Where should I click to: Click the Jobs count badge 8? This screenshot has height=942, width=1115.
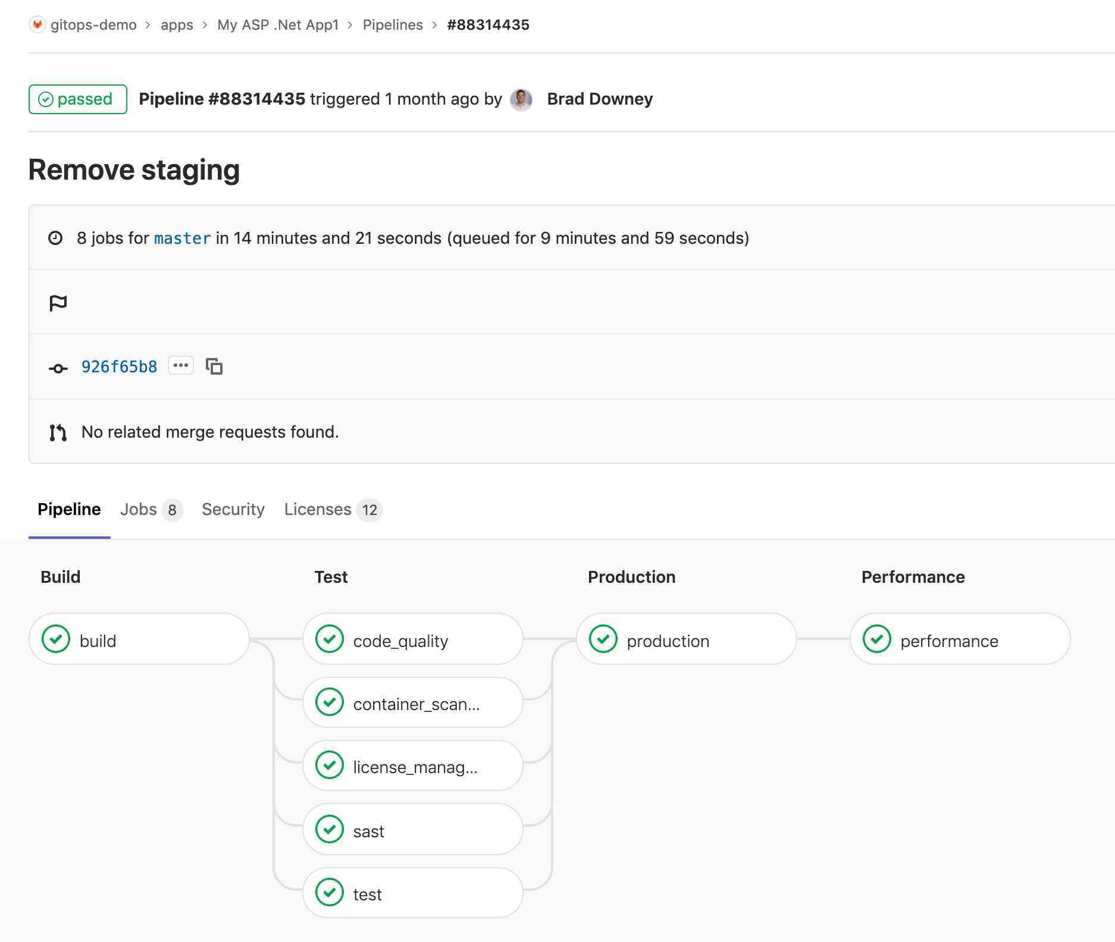pos(173,510)
